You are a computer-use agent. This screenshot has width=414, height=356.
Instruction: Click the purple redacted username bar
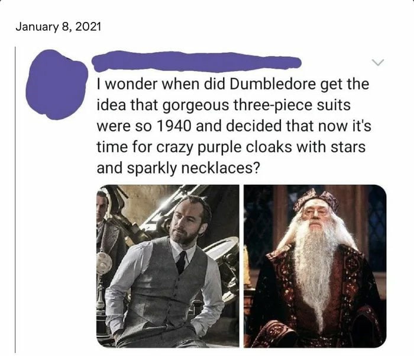click(x=196, y=62)
